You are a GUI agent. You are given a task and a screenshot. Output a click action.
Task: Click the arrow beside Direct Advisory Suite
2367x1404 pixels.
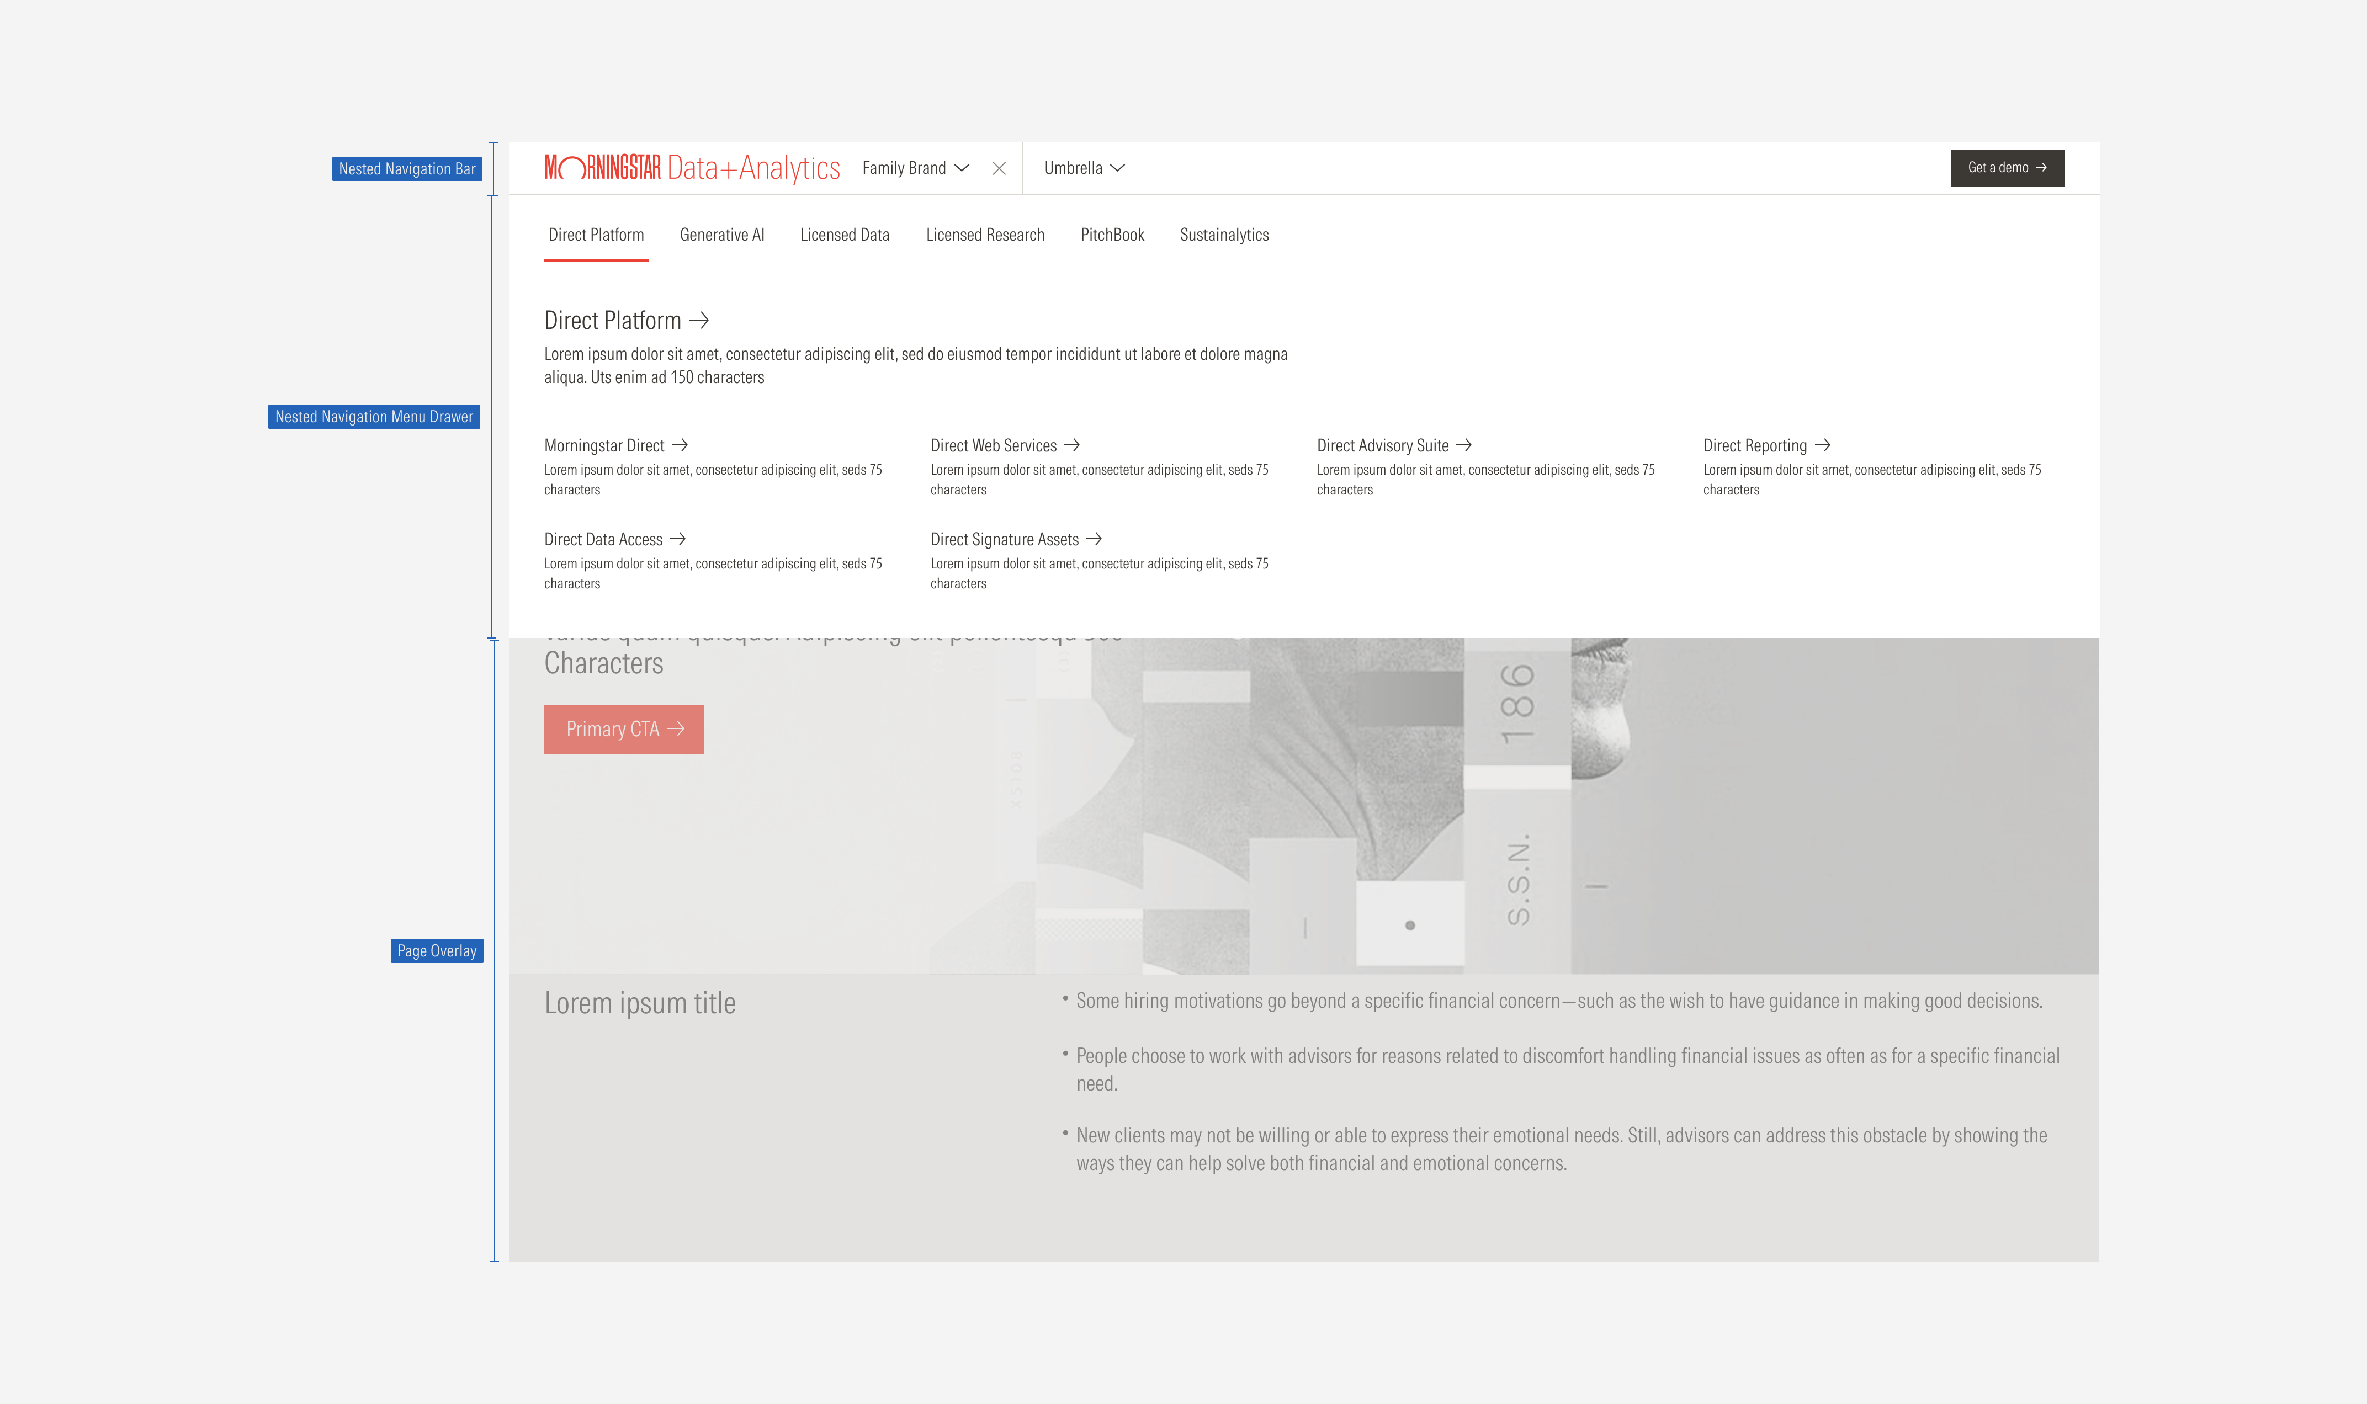[x=1463, y=445]
